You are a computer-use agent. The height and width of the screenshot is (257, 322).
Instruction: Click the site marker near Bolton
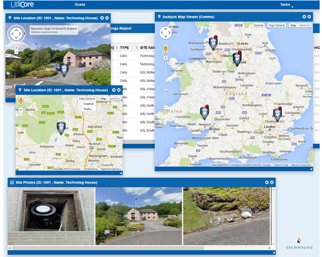pyautogui.click(x=213, y=43)
